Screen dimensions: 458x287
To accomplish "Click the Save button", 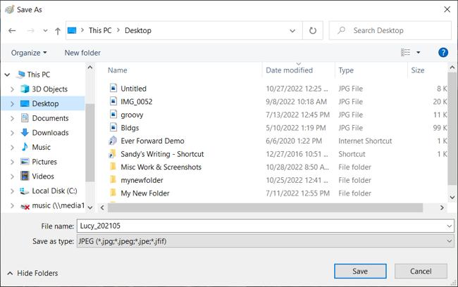I will [x=360, y=272].
